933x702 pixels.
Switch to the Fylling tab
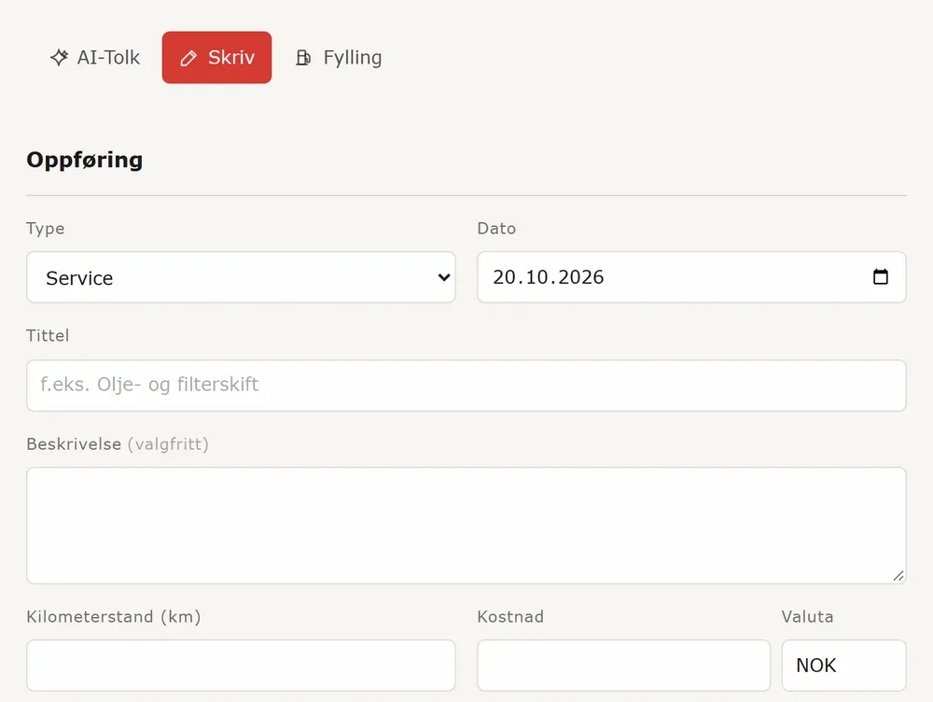[339, 57]
